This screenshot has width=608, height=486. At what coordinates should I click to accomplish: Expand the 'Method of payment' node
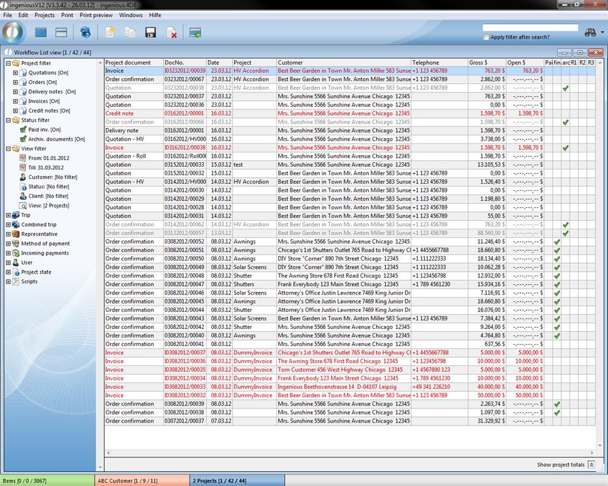8,244
